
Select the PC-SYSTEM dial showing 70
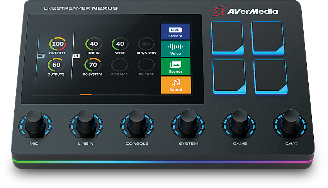93,65
